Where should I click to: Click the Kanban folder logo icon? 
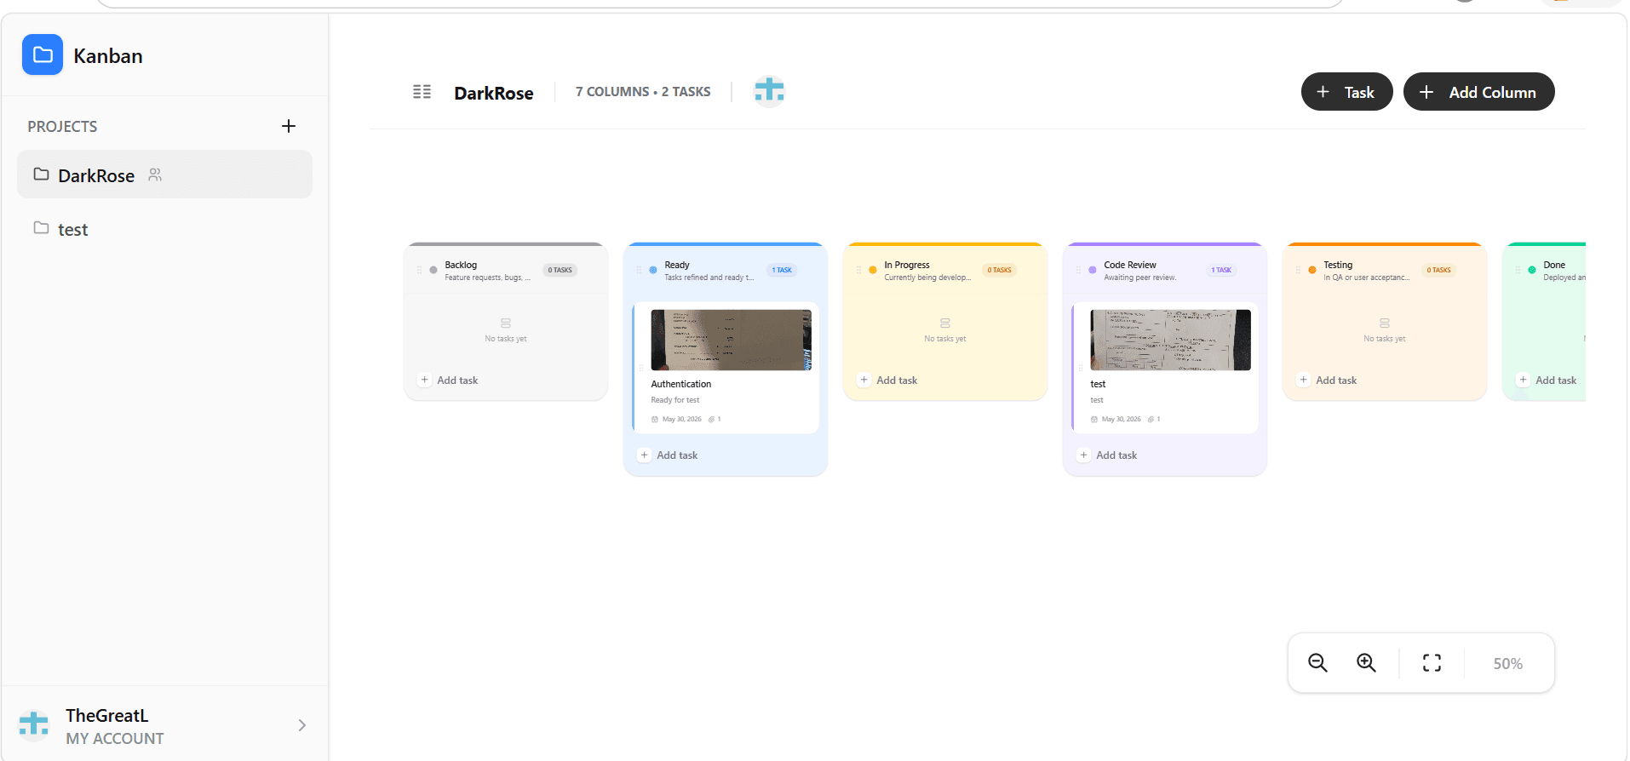(43, 54)
